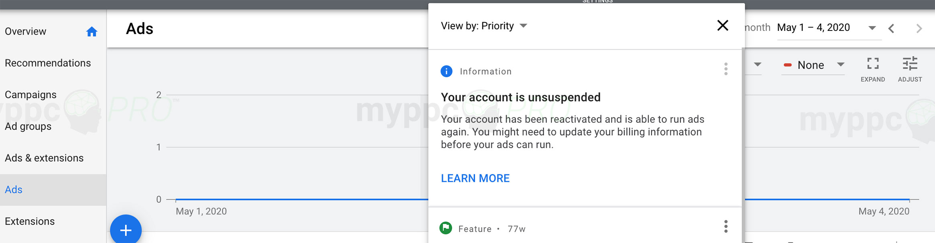Open the None metric dropdown
Screen dimensions: 935x243
pos(813,65)
